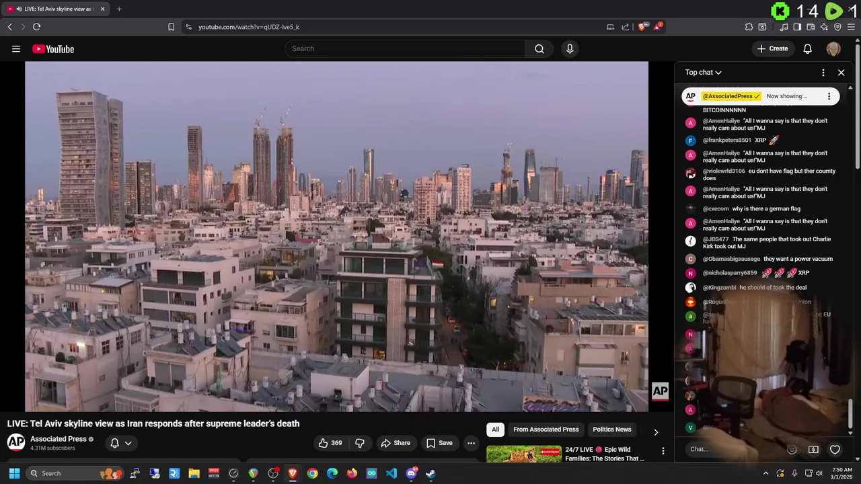
Task: Open more actions ellipsis below video
Action: (x=472, y=443)
